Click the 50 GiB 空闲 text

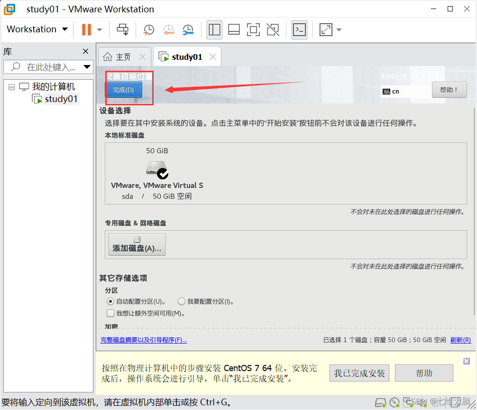[172, 196]
